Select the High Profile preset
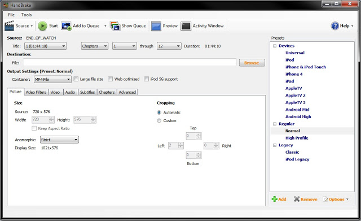The width and height of the screenshot is (361, 221). (297, 138)
